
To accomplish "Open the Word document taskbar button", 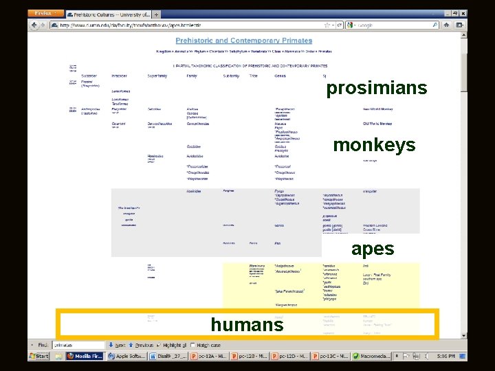I will [x=168, y=356].
